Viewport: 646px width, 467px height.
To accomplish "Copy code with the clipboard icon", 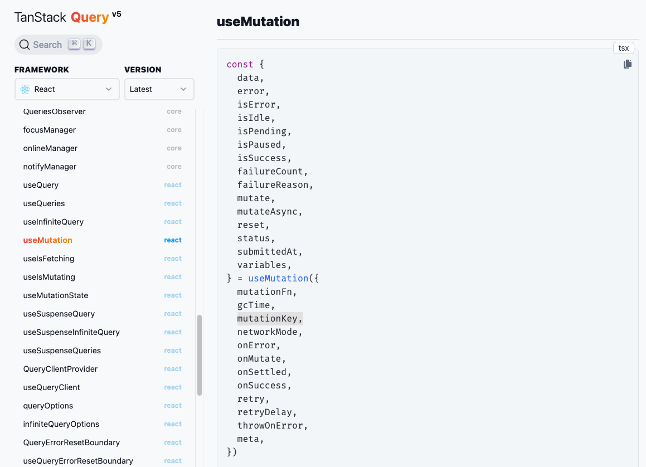I will coord(628,64).
